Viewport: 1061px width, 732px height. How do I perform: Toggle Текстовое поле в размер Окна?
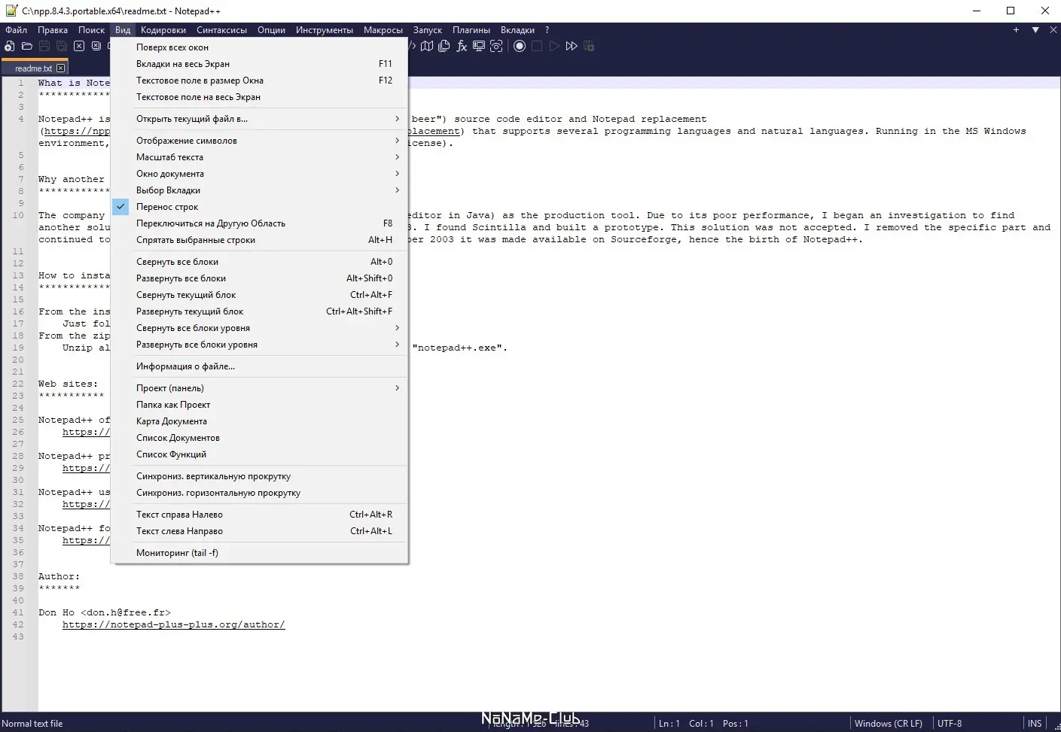pyautogui.click(x=259, y=80)
